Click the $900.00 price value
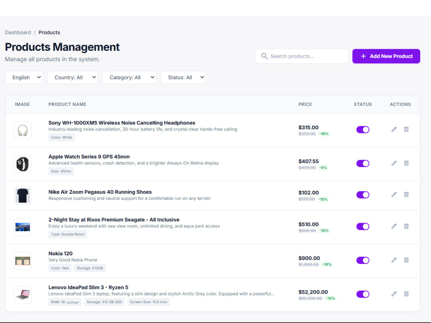The width and height of the screenshot is (431, 323). pyautogui.click(x=309, y=258)
